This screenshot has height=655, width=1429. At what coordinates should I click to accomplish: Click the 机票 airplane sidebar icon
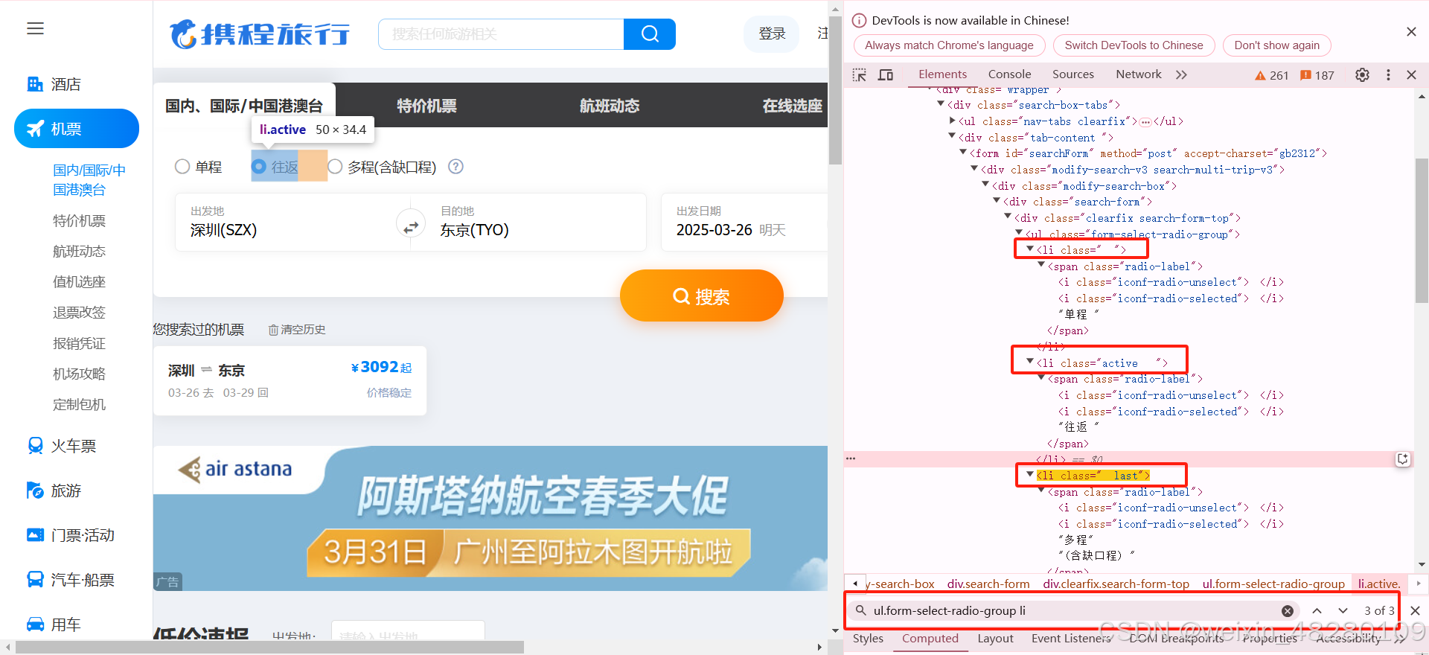35,129
